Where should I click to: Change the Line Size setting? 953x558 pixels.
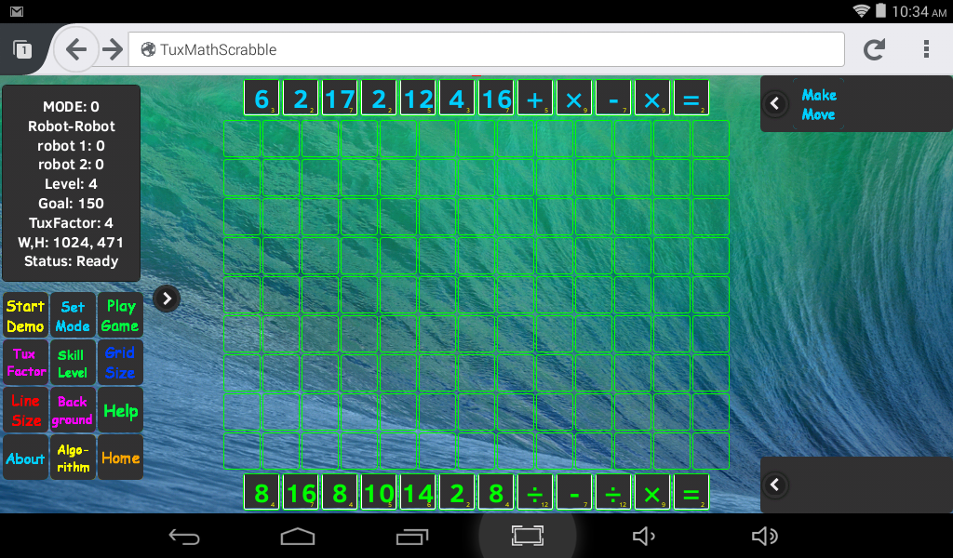(x=25, y=410)
